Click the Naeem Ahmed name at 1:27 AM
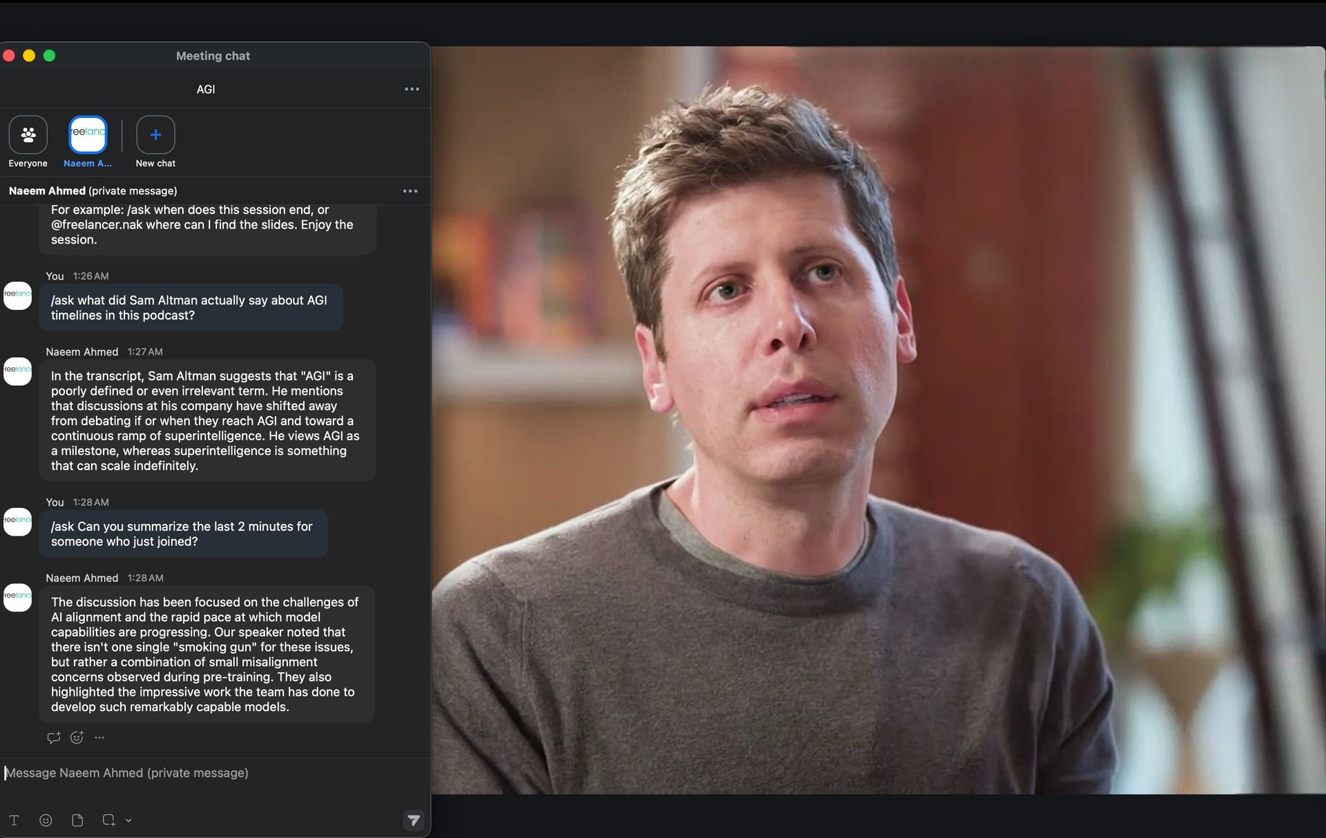 pos(81,352)
